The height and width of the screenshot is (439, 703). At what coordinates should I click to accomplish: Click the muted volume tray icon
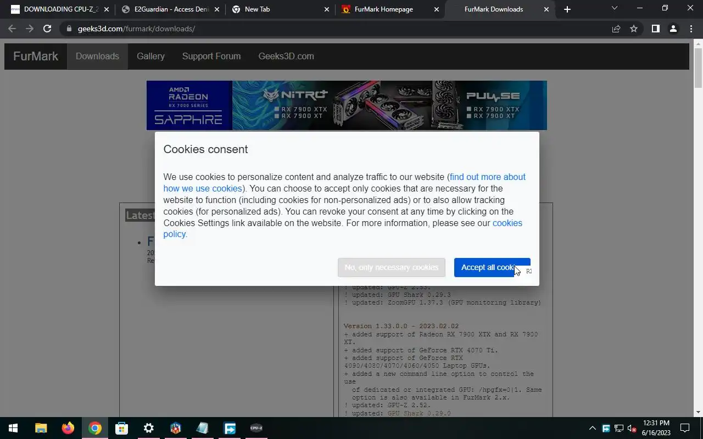tap(632, 428)
